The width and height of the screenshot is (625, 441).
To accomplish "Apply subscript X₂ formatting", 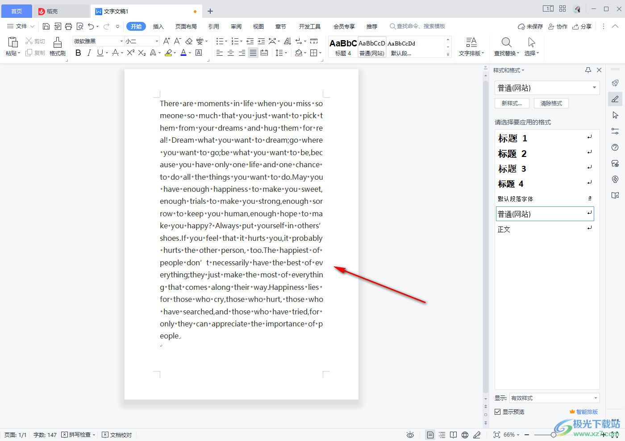I will (x=142, y=53).
